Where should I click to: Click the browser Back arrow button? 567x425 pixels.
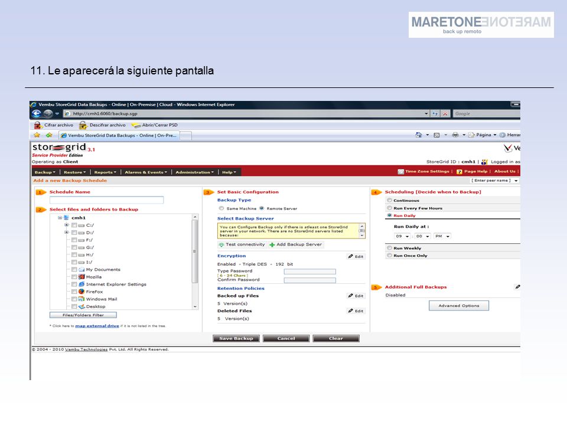point(37,114)
